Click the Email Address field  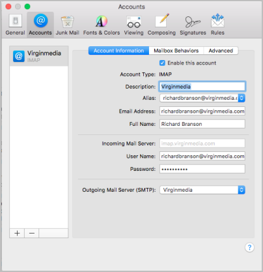[x=202, y=111]
